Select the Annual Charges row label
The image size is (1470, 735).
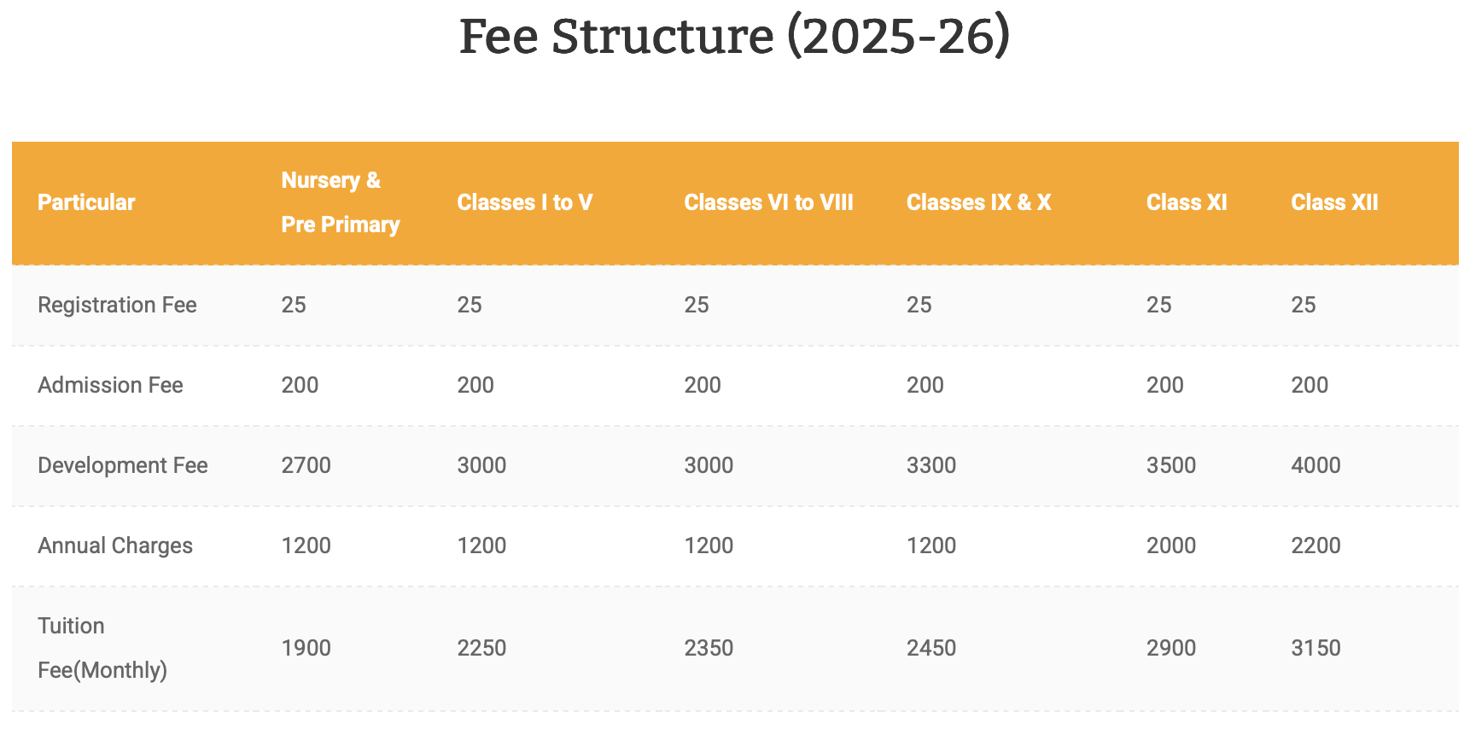[x=115, y=545]
